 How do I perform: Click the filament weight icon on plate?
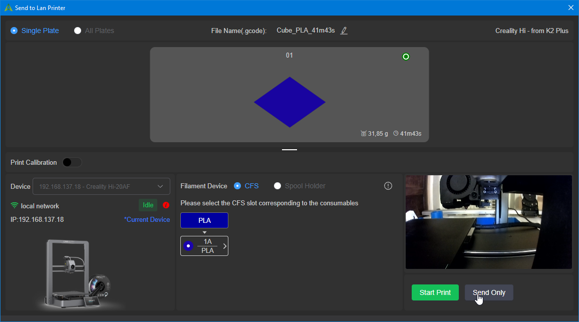[363, 133]
